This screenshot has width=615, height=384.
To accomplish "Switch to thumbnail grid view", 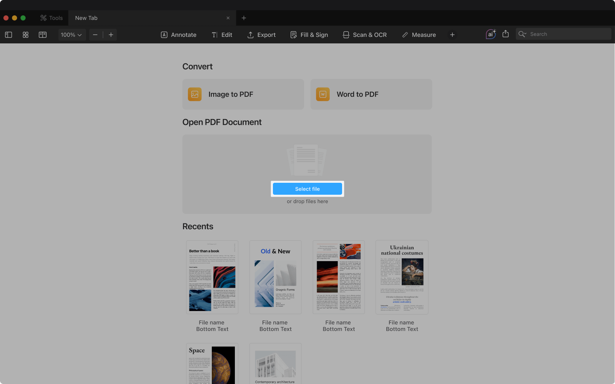I will click(25, 35).
